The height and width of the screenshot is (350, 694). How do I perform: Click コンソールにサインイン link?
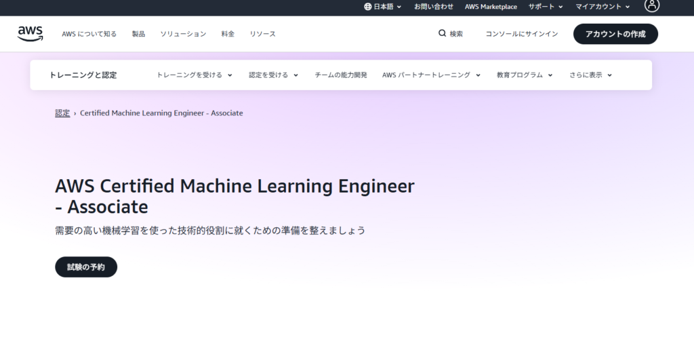(522, 34)
